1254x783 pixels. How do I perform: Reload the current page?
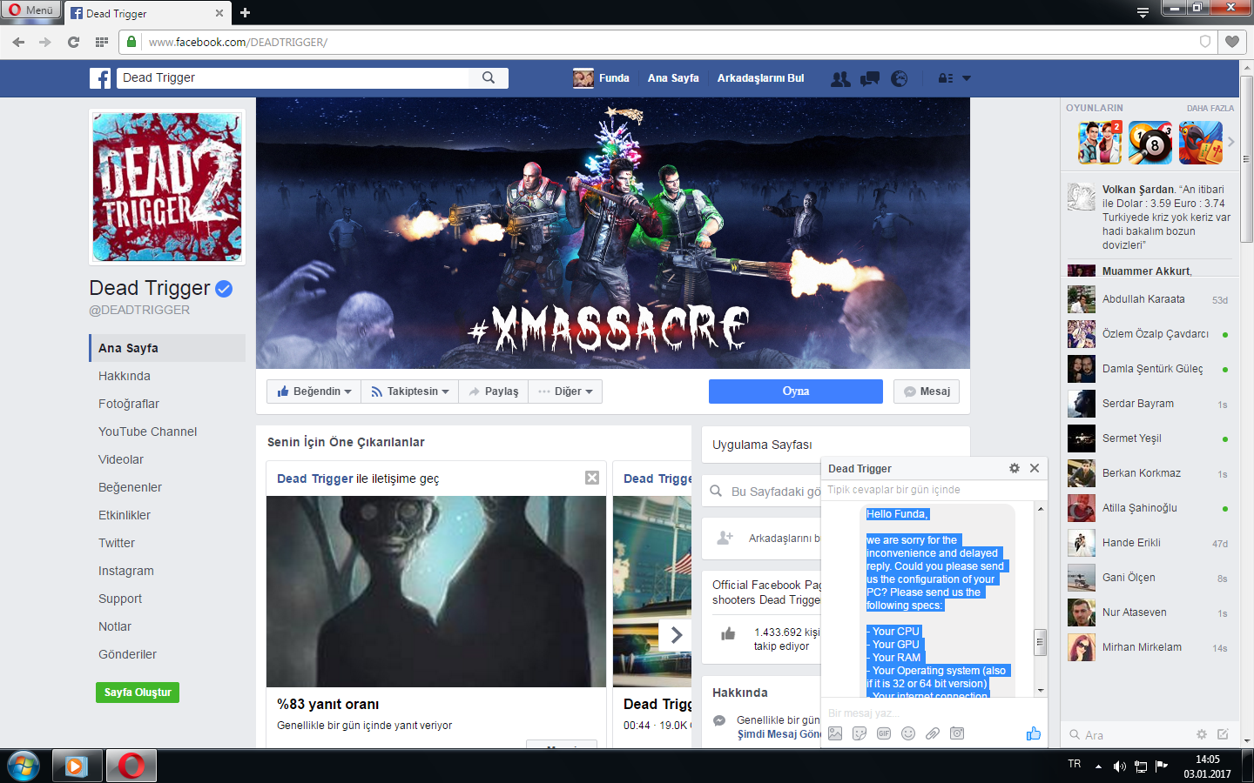pyautogui.click(x=73, y=42)
